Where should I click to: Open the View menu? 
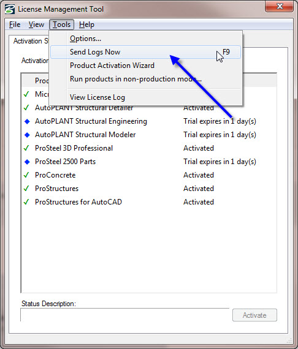(36, 24)
